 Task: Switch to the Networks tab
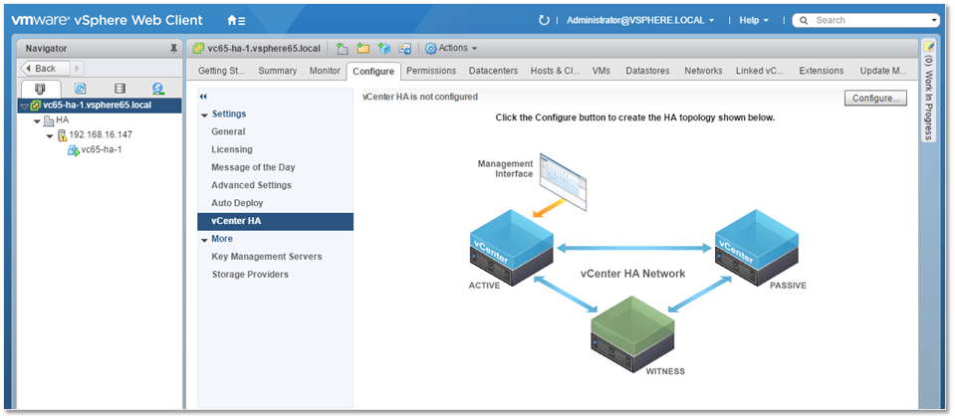[x=703, y=71]
